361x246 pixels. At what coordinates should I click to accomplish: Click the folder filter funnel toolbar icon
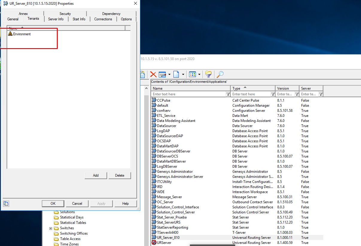[208, 74]
